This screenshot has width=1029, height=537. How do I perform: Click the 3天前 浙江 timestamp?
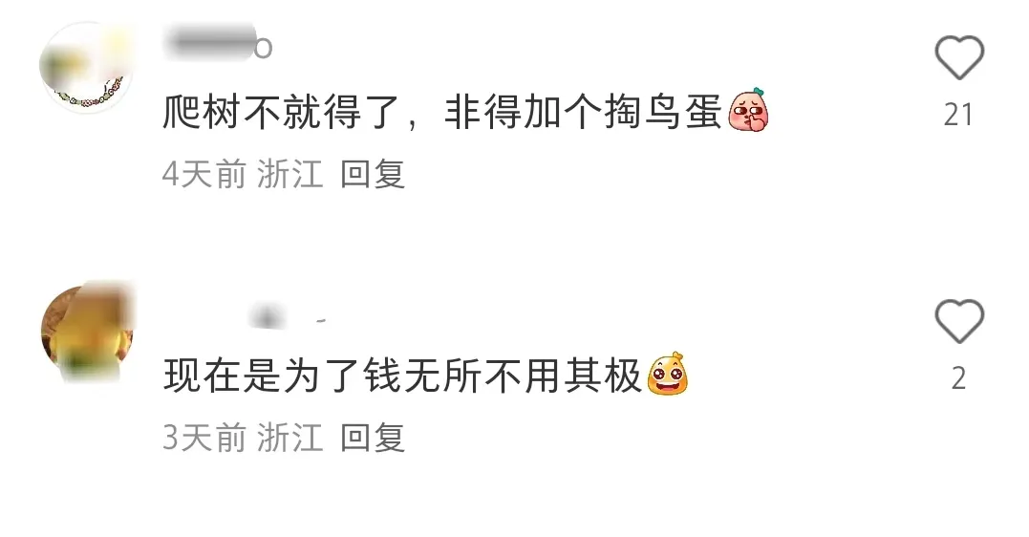(x=243, y=438)
